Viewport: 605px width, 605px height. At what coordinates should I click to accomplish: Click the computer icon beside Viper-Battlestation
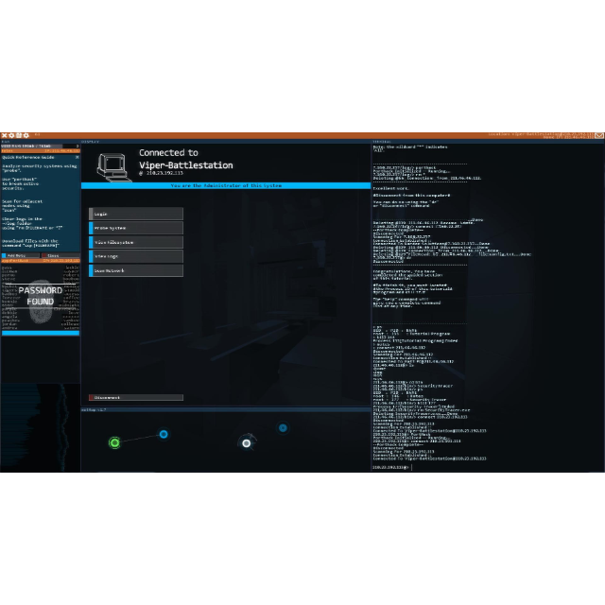(113, 162)
